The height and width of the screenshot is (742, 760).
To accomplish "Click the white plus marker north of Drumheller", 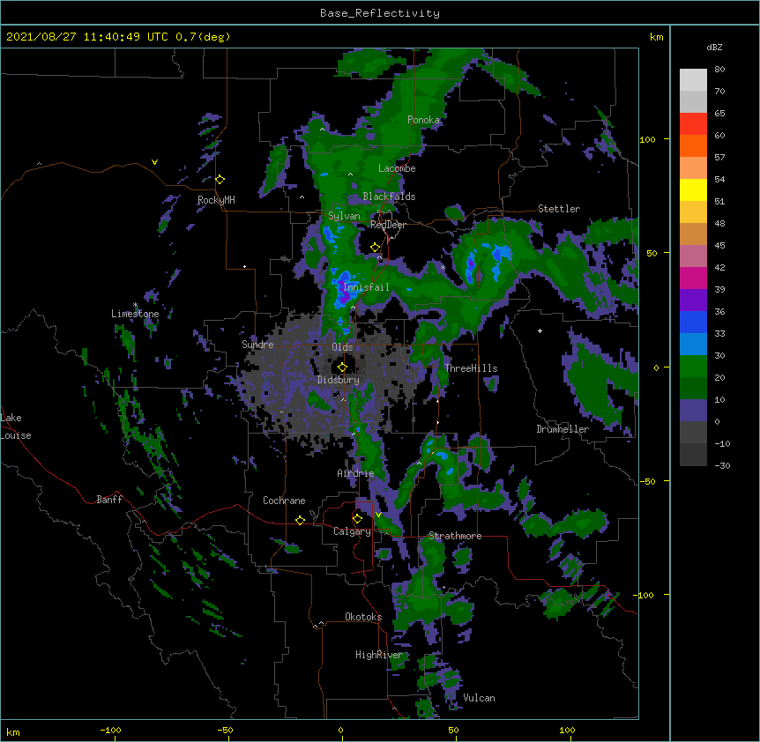I will point(540,330).
